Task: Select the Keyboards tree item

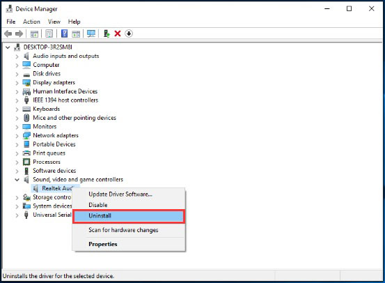Action: coord(47,109)
